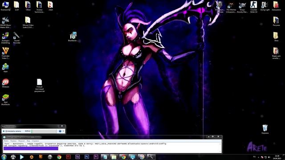This screenshot has width=285, height=160.
Task: Open the Рисунки folder on desktop
Action: [276, 21]
